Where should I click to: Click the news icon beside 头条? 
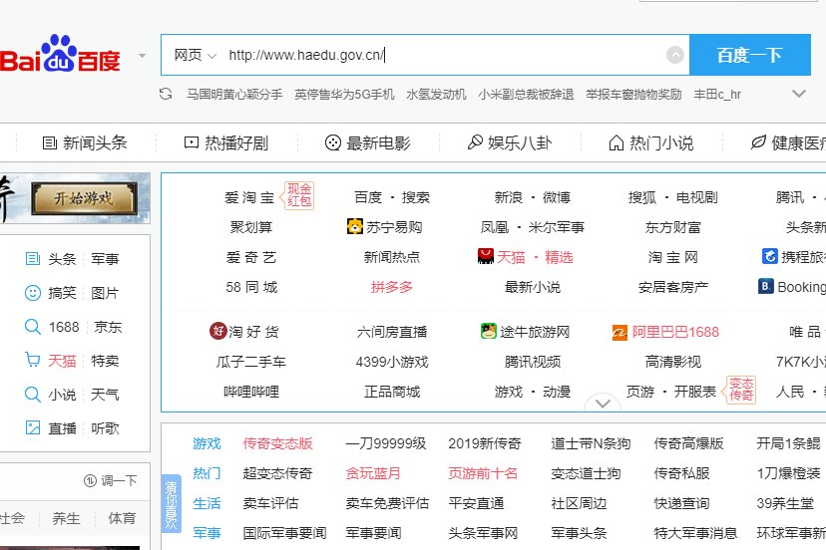click(x=33, y=258)
